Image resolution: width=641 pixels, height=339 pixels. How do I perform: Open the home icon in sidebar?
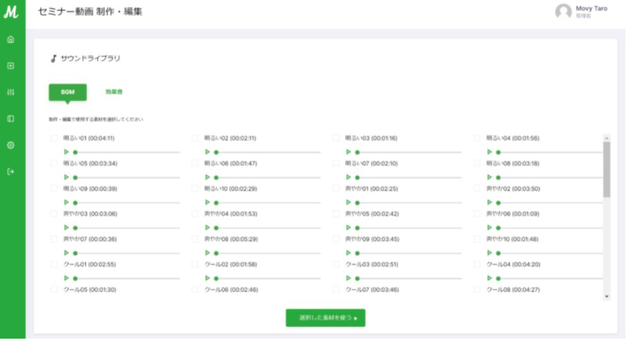point(11,40)
